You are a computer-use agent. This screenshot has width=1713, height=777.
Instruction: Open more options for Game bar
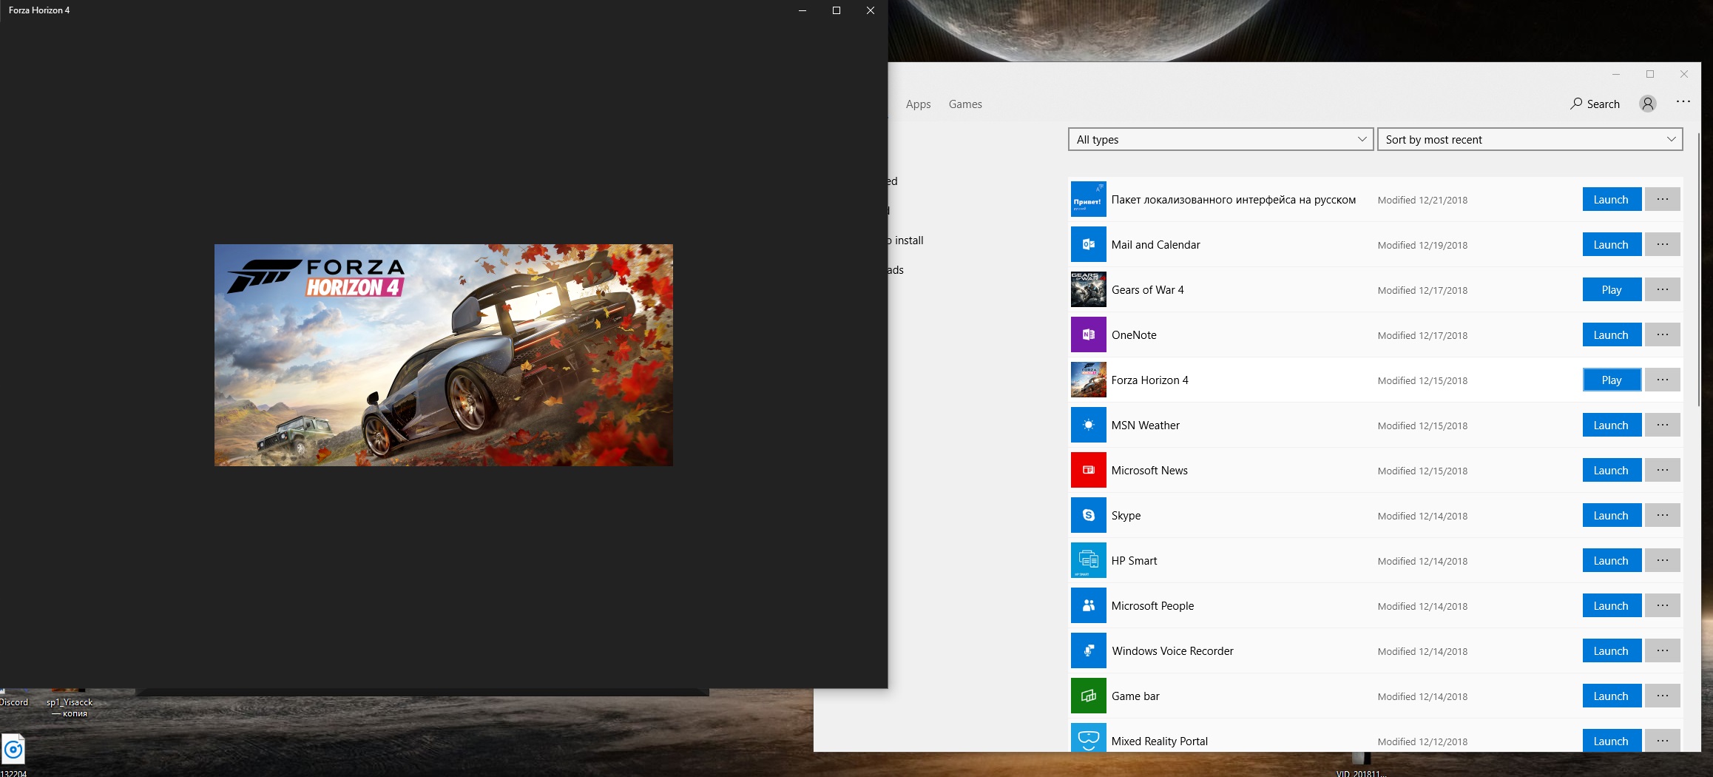(1662, 696)
